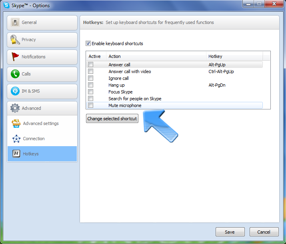This screenshot has height=244, width=286.
Task: Minimize the Skype Options window
Action: pos(248,4)
